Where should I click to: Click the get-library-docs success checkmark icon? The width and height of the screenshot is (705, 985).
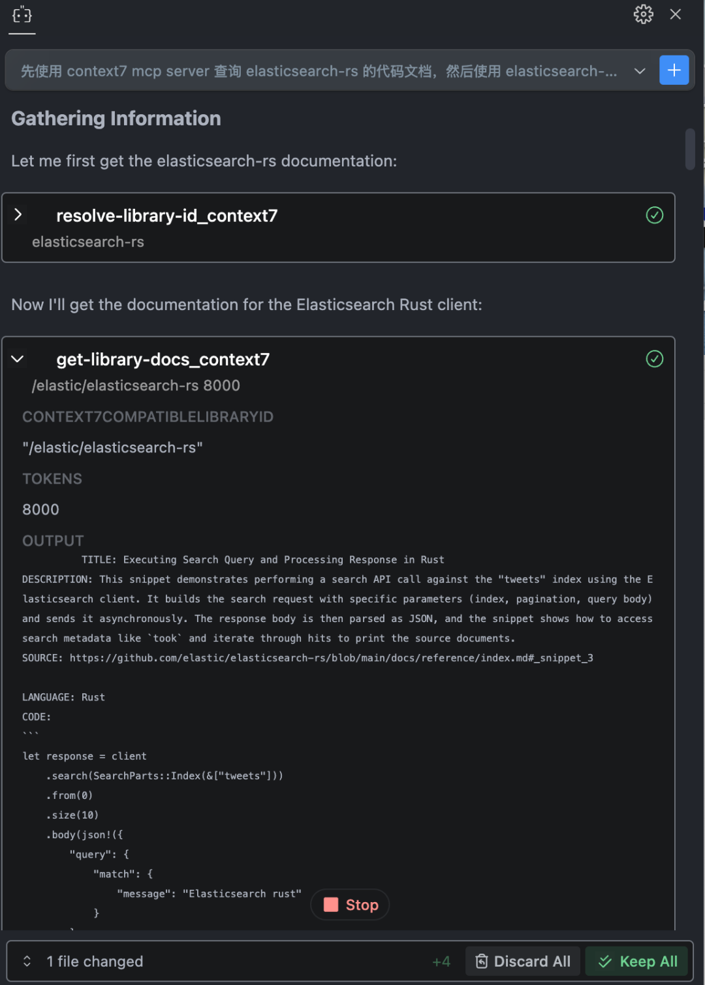point(654,359)
